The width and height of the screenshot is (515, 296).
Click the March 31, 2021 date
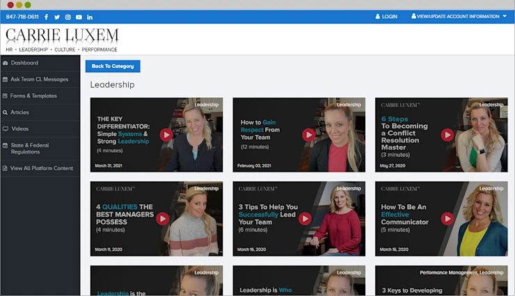tap(109, 165)
